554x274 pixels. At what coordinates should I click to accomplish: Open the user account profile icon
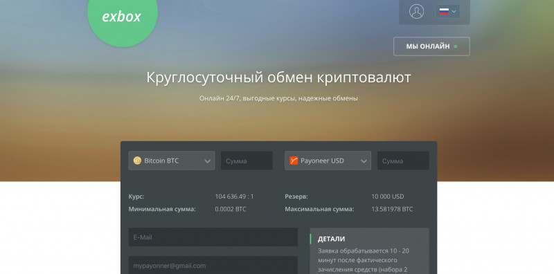coord(417,11)
